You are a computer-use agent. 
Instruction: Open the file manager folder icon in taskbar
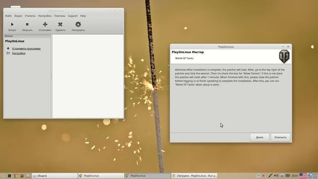pyautogui.click(x=28, y=176)
